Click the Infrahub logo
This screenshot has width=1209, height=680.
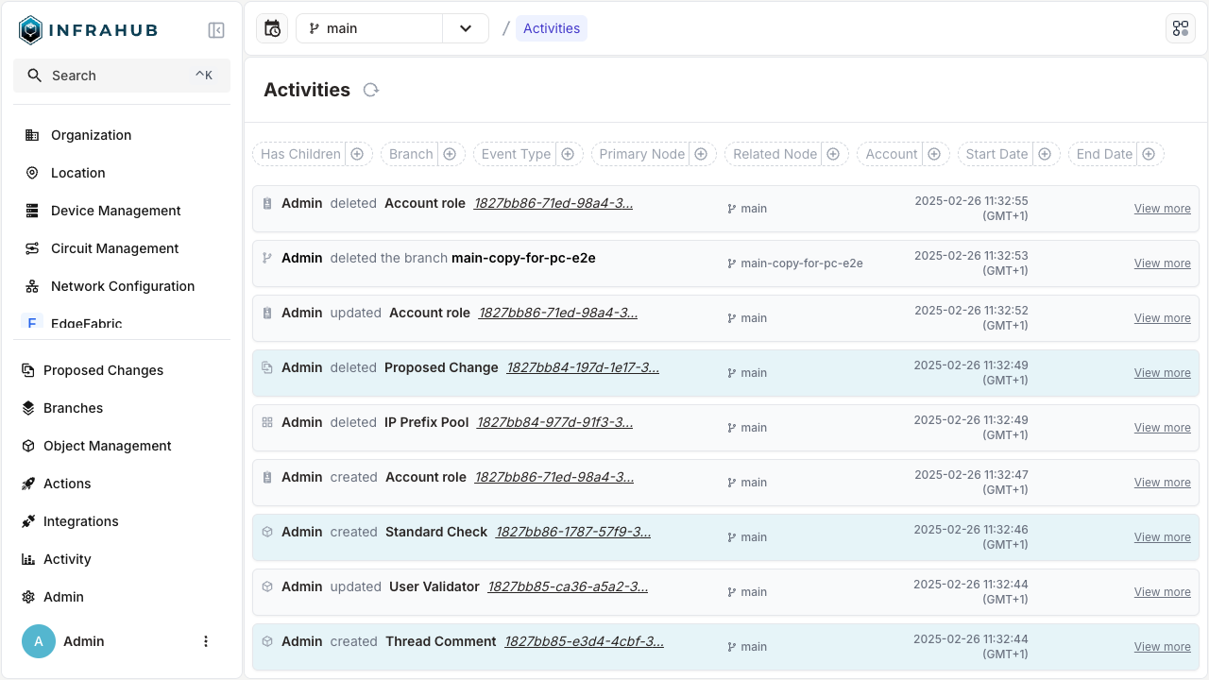[x=88, y=29]
